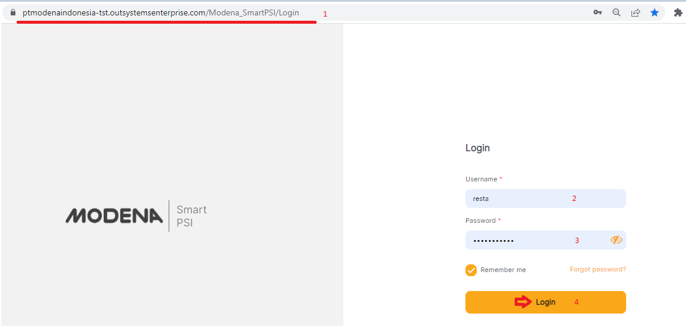Click the red arrow on the Login button

523,302
